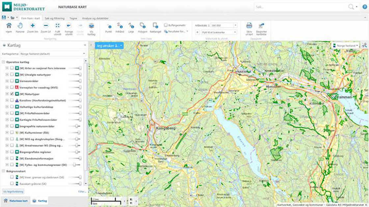Expand the [M] Kulturminner (RA) layer
Viewport: 369px width, 207px height.
(7, 133)
